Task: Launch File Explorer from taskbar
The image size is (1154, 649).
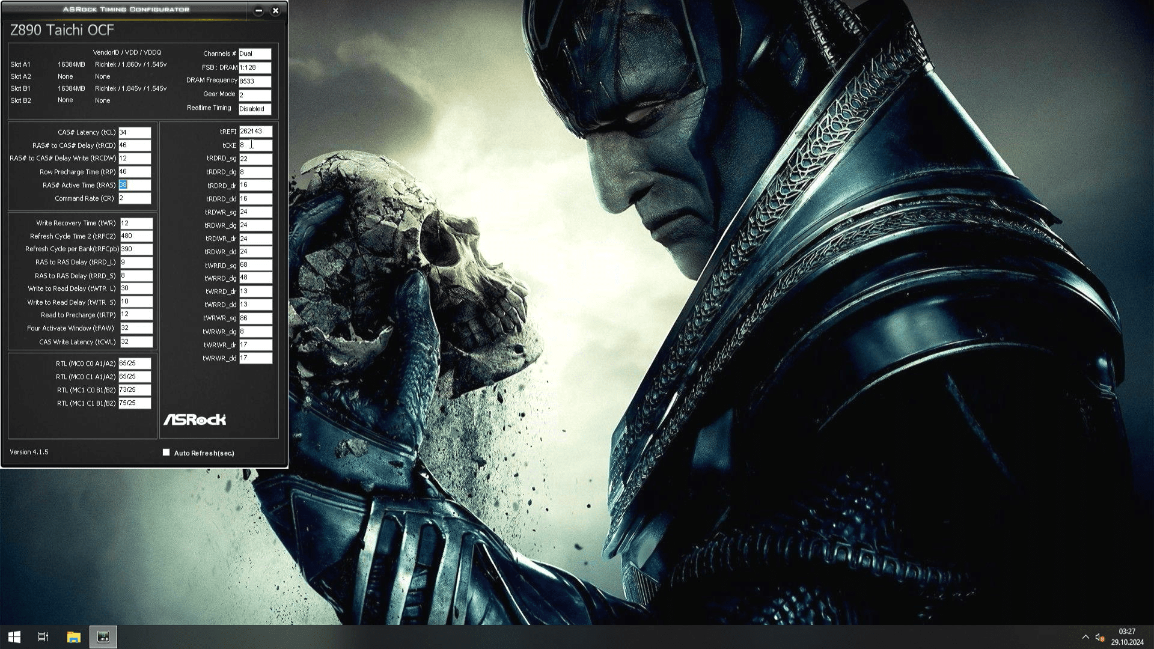Action: click(73, 637)
